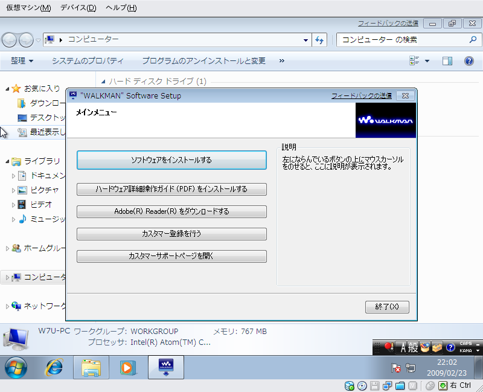Select the 最近表示した場所 item in favorites

point(41,132)
